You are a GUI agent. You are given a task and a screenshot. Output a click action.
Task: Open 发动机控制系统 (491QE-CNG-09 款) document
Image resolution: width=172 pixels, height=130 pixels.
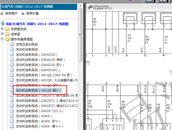click(44, 75)
